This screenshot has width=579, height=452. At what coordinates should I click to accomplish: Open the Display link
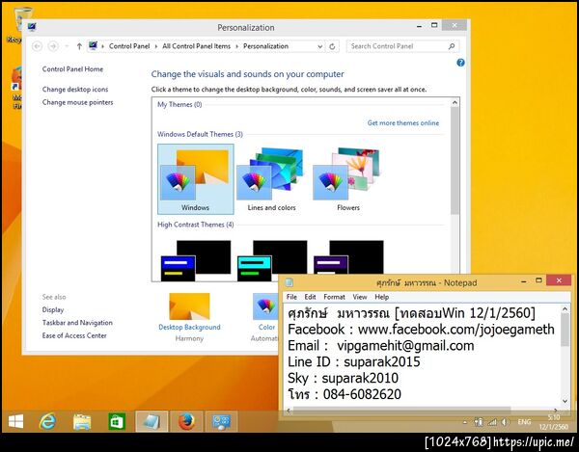coord(53,309)
